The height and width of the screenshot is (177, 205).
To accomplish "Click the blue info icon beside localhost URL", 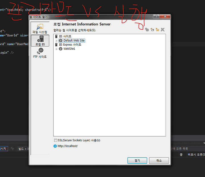I will click(55, 146).
